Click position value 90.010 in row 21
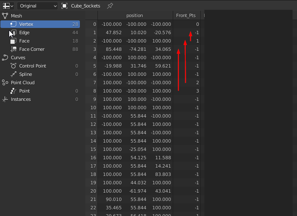Screen dimensions: 297x216 point(114,199)
